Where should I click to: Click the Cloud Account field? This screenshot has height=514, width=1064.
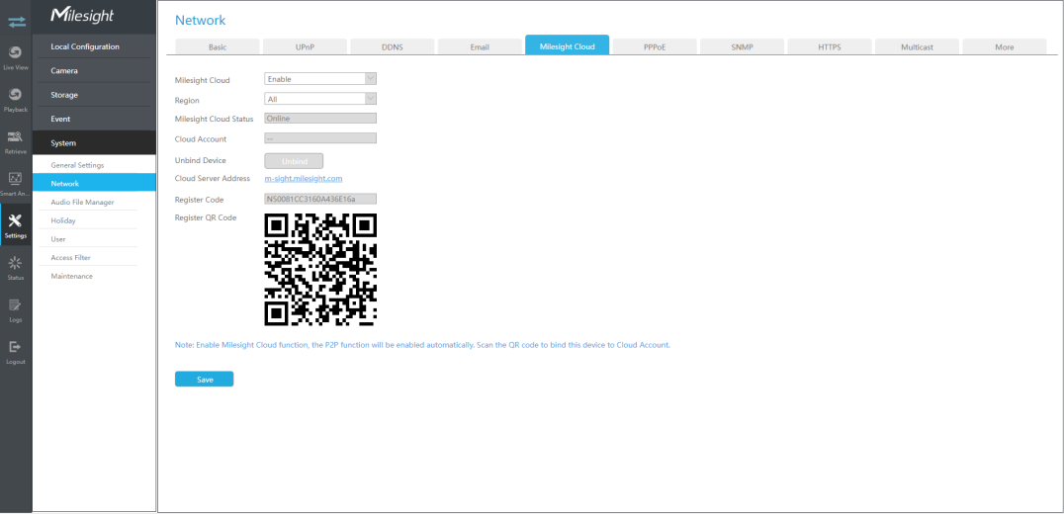[x=320, y=138]
